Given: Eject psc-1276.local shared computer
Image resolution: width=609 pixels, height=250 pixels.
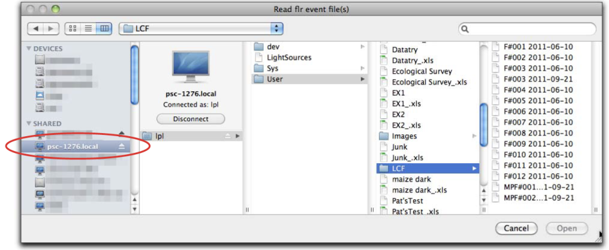Looking at the screenshot, I should click(122, 146).
